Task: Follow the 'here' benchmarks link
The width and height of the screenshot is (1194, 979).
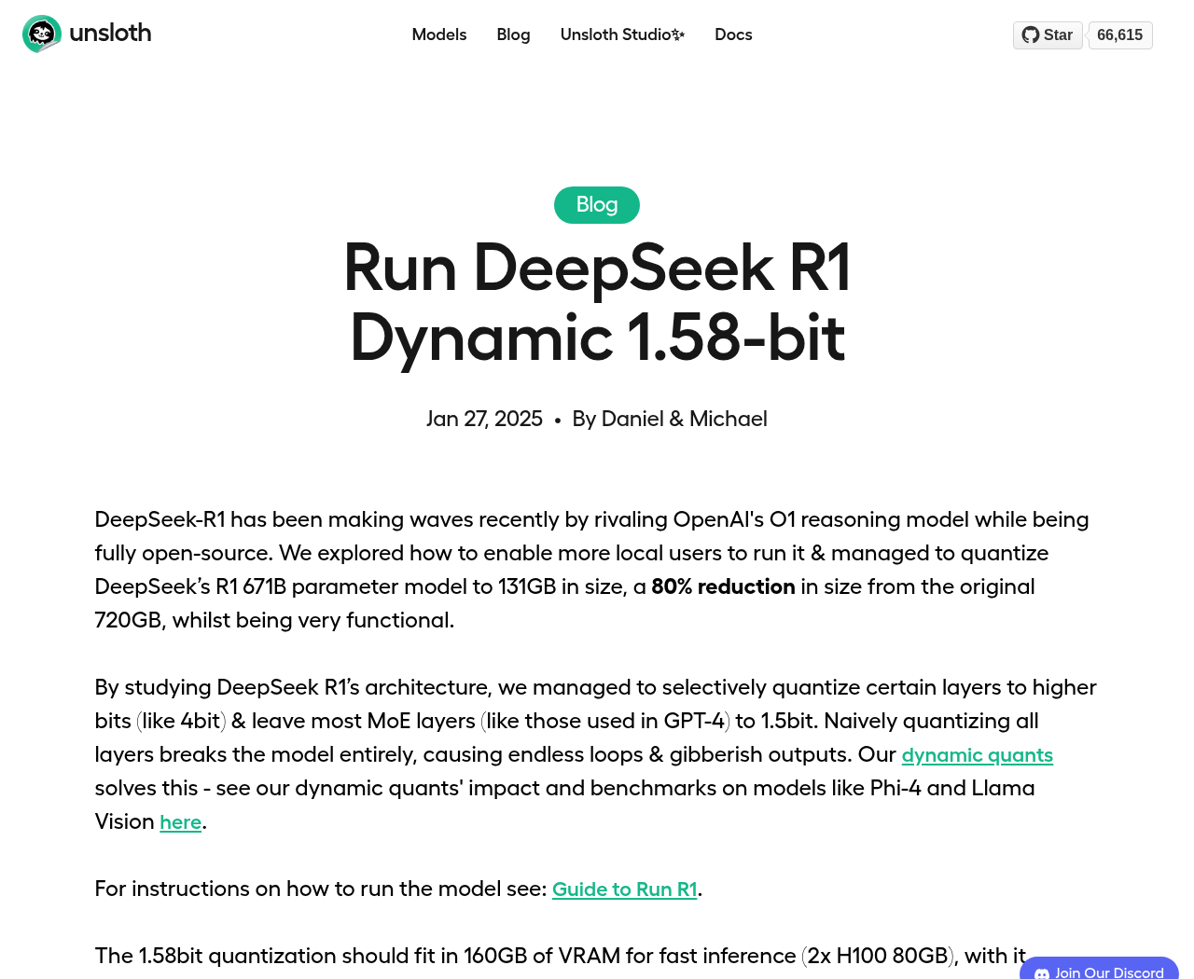Action: [x=181, y=822]
